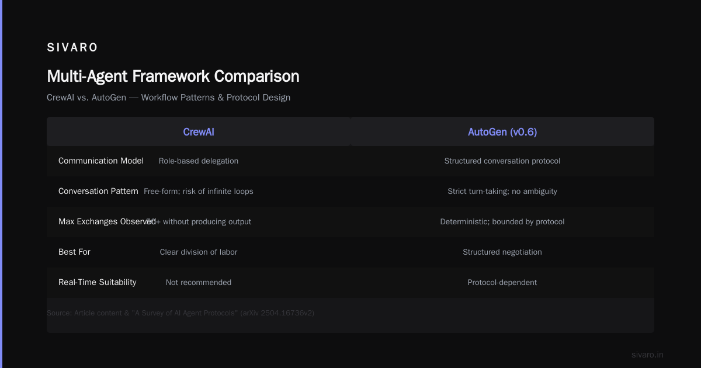
Task: Select the CrewAI column header
Action: (x=199, y=132)
